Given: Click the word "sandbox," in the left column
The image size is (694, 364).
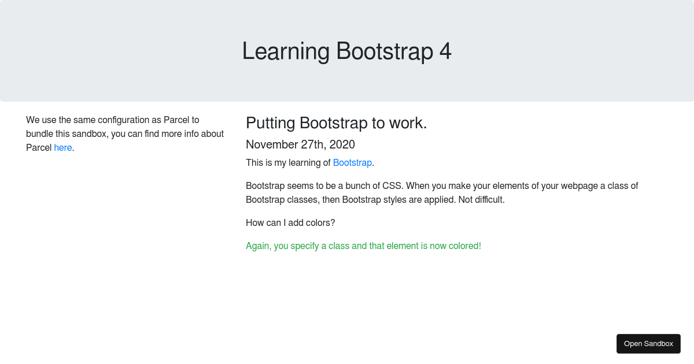Looking at the screenshot, I should tap(88, 134).
